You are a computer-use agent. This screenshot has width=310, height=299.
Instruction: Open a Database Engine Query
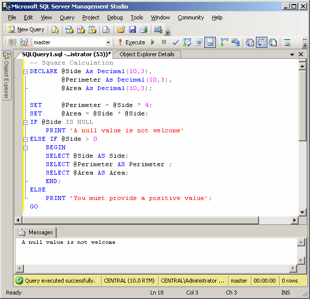coord(55,29)
